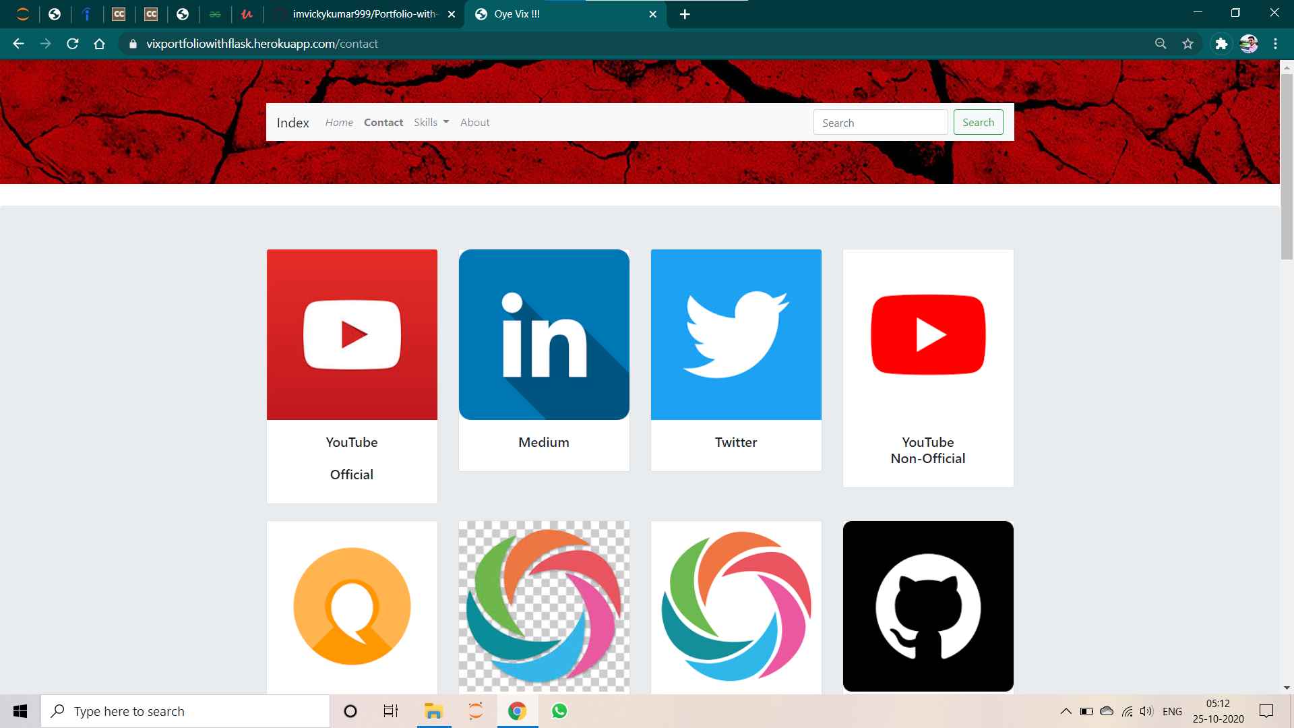1294x728 pixels.
Task: Click the Index brand link
Action: (x=292, y=123)
